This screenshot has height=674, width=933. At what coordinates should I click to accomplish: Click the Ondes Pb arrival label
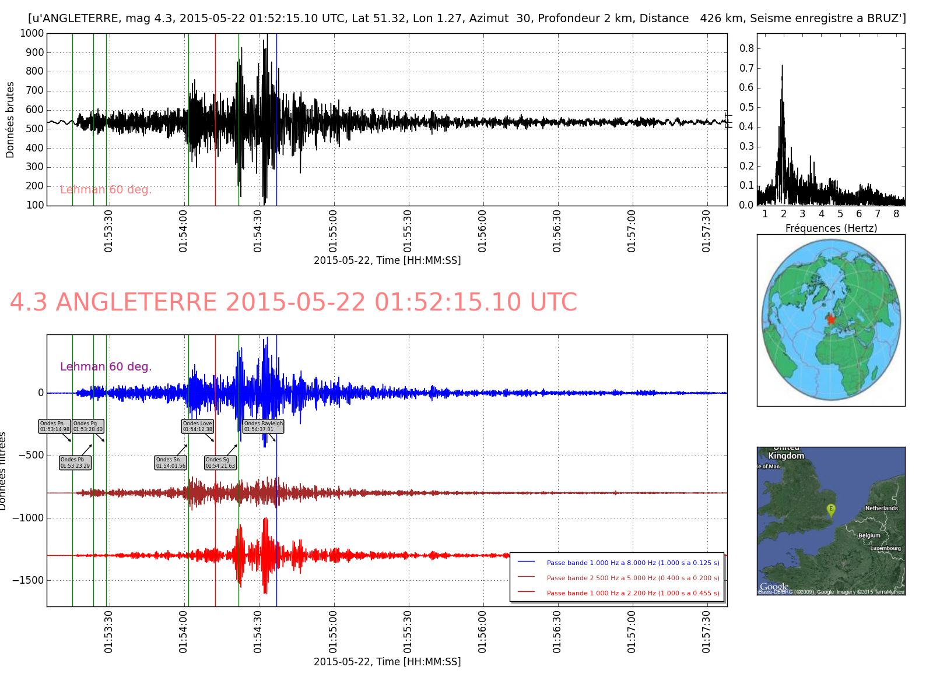[75, 463]
